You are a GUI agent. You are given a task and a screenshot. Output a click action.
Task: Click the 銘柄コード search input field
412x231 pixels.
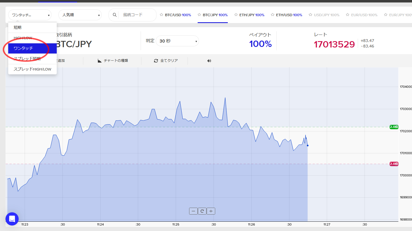click(x=137, y=15)
